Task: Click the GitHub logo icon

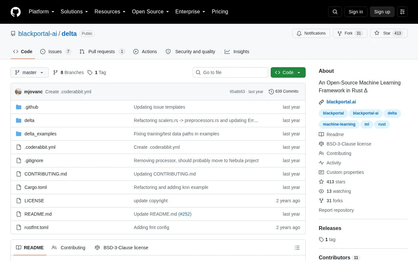Action: 16,12
